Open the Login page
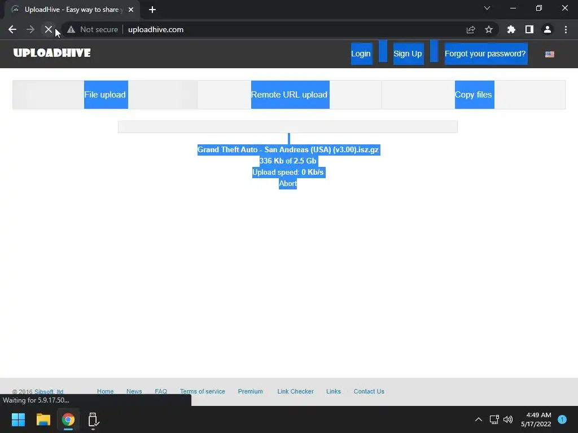Image resolution: width=578 pixels, height=433 pixels. [x=361, y=54]
